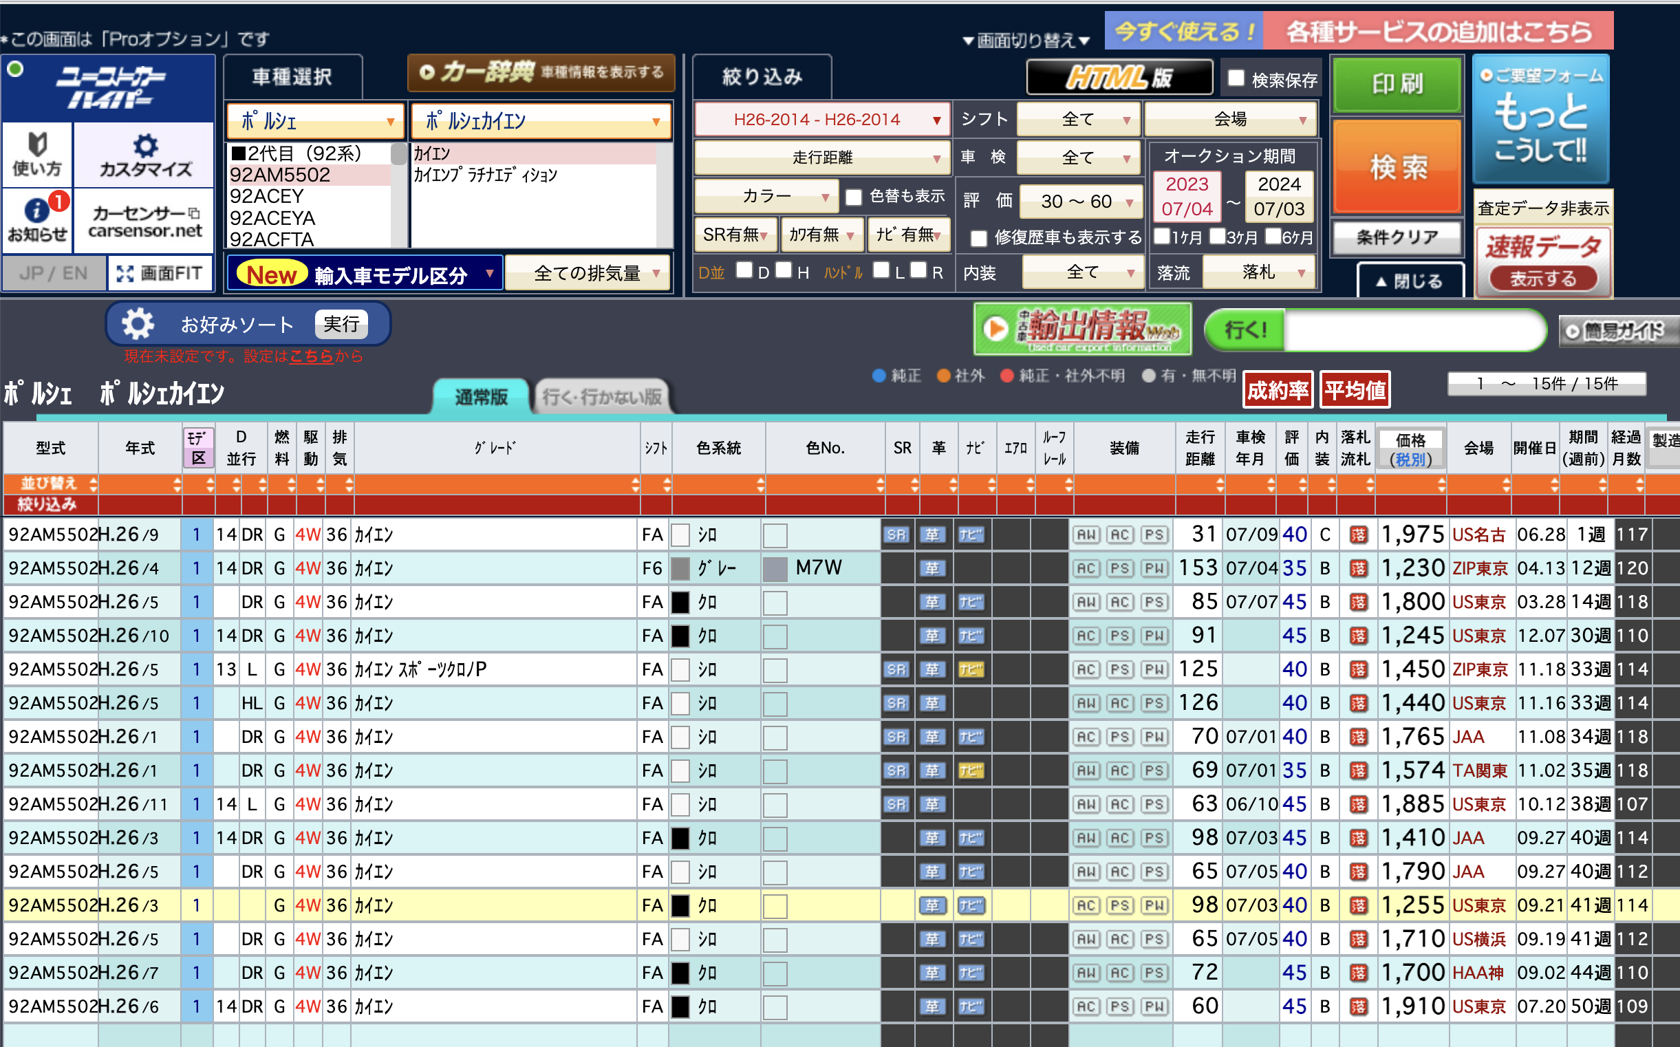Click the yellow ナビ badge in the カイエン スポーツクロノP row
The image size is (1680, 1047).
971,669
